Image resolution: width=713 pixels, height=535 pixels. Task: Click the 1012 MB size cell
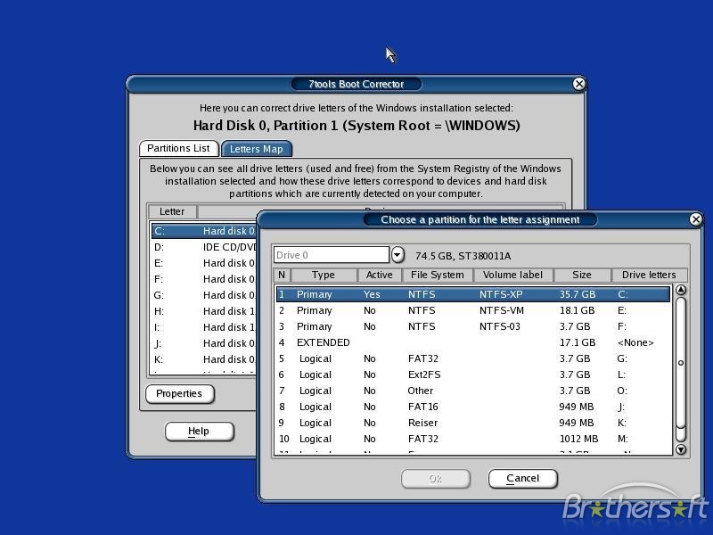(x=578, y=439)
